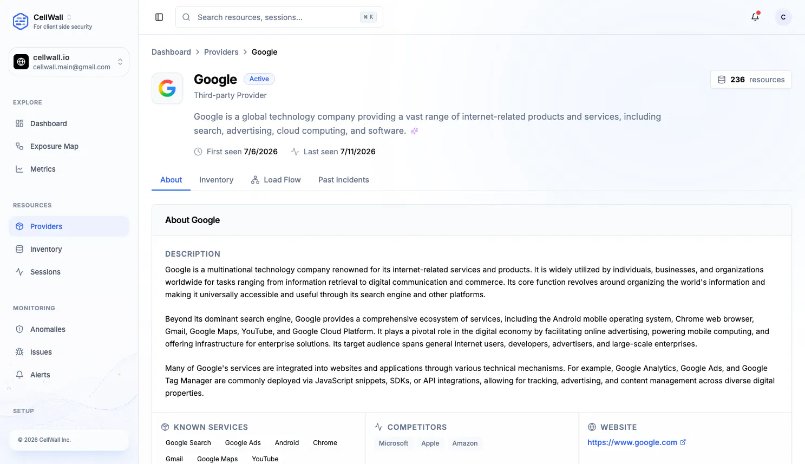The height and width of the screenshot is (464, 805).
Task: Click the Android service tag
Action: [287, 443]
